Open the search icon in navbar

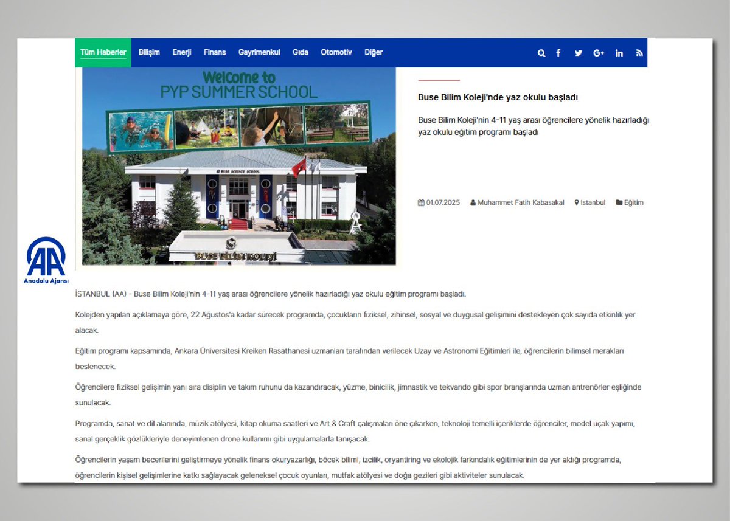pyautogui.click(x=541, y=53)
